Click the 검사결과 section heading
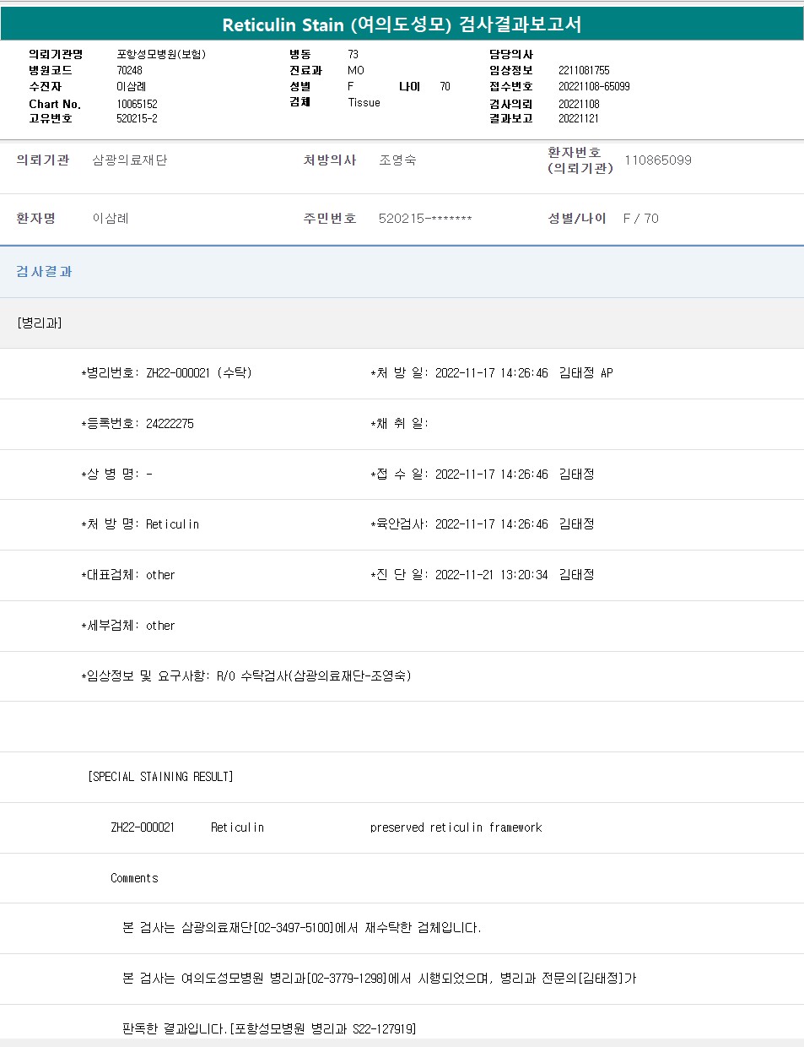This screenshot has height=1047, width=804. 44,272
